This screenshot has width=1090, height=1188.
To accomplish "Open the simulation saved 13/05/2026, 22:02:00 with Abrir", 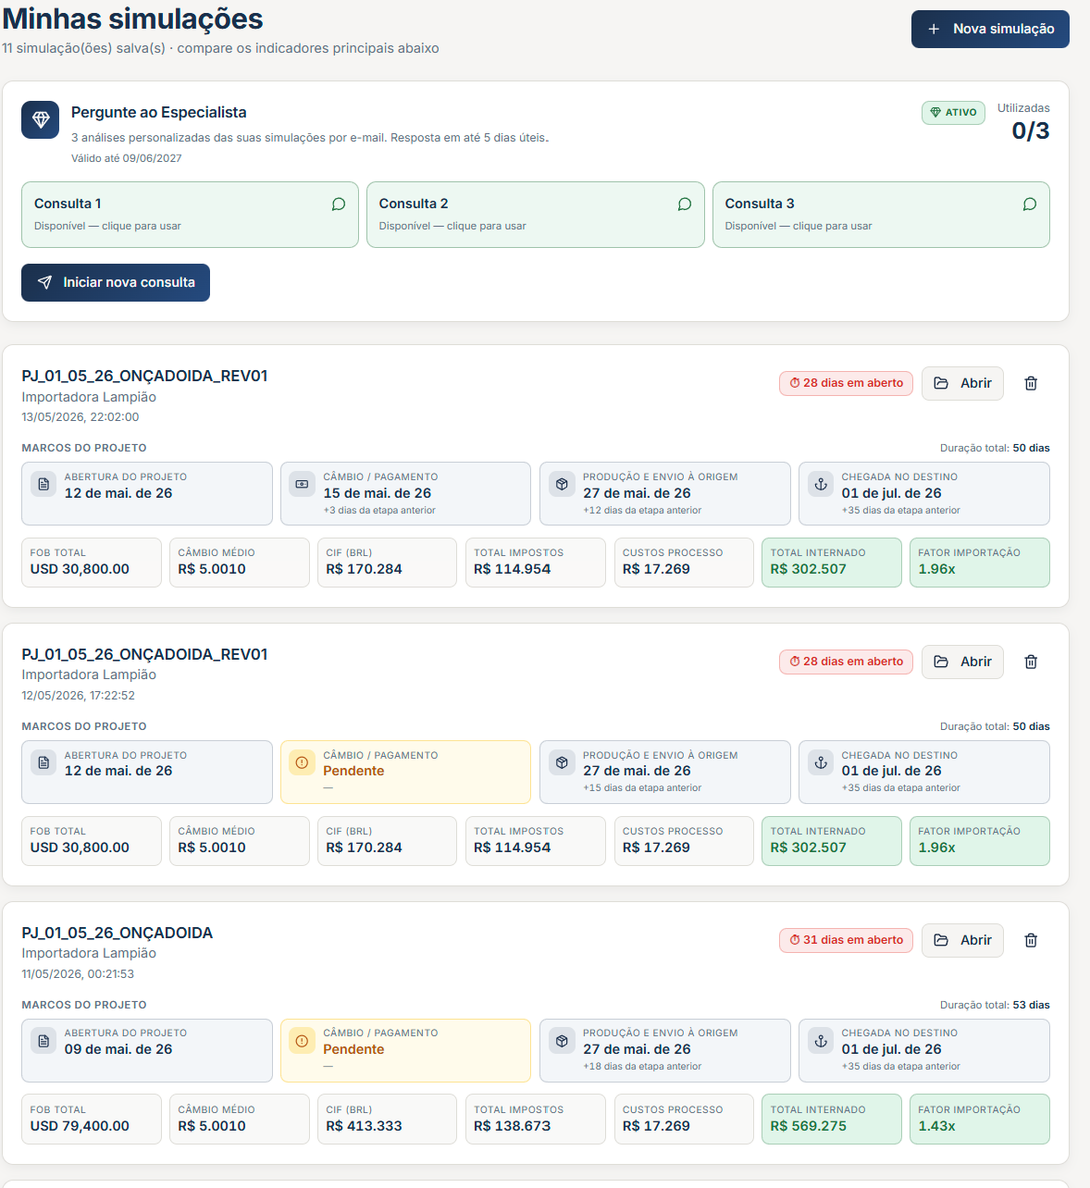I will tap(962, 383).
